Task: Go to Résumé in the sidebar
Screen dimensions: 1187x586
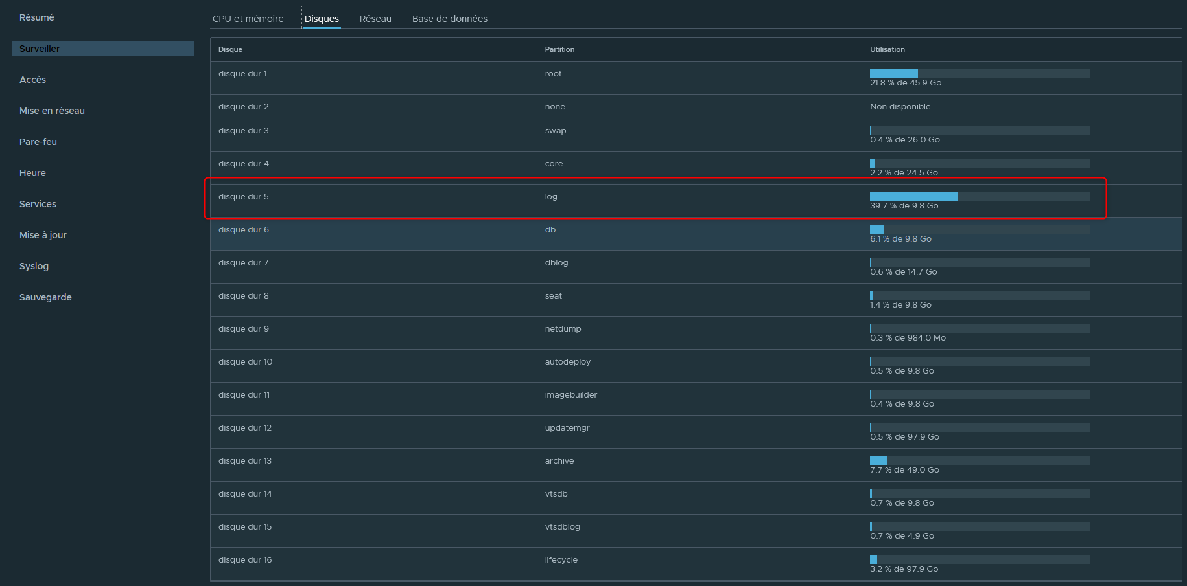Action: [x=37, y=17]
